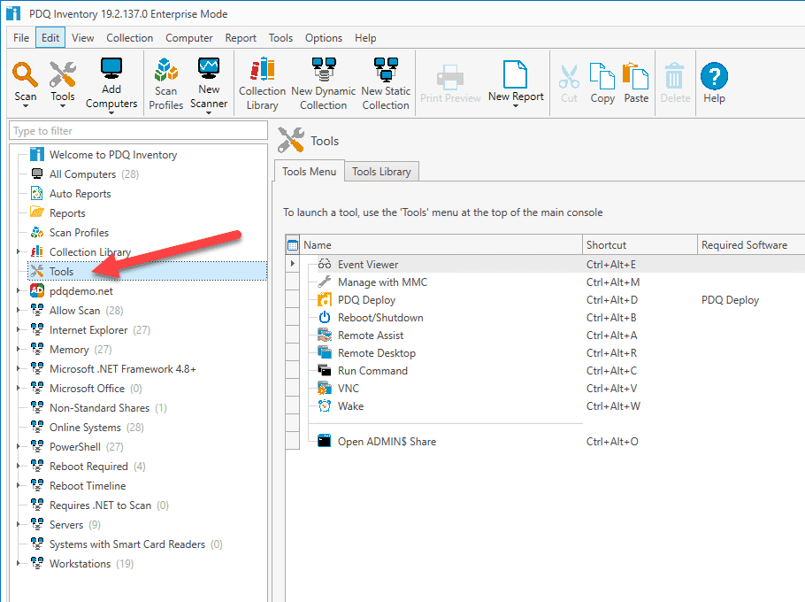Switch to the Tools Library tab
Viewport: 805px width, 602px height.
pos(381,171)
